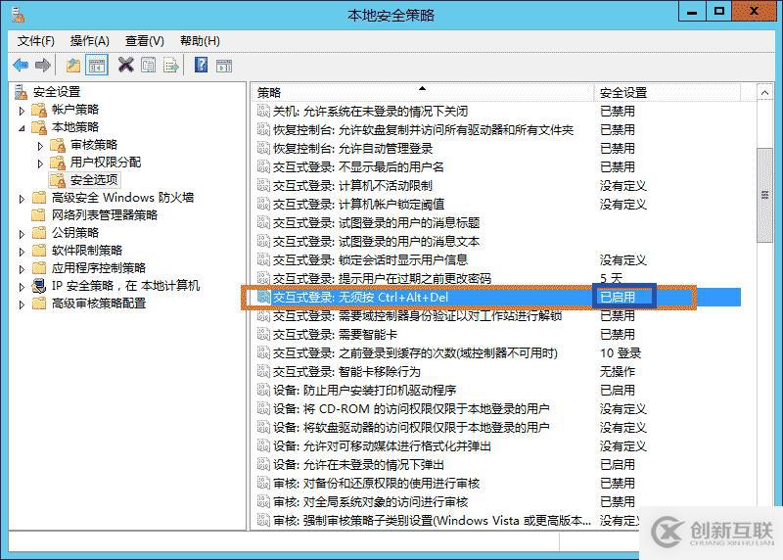Viewport: 783px width, 560px height.
Task: Expand the 帐户策略 tree node
Action: 22,111
